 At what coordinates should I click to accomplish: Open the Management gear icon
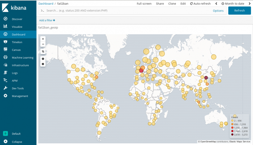click(x=5, y=96)
